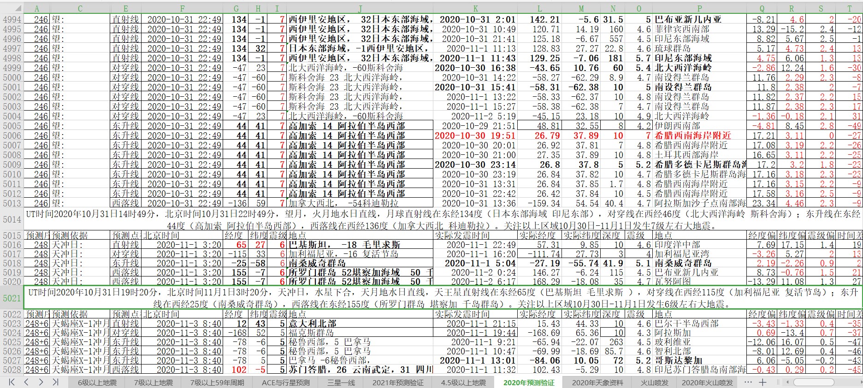
Task: Switch to the 6级以上地震 sheet tab
Action: tap(97, 382)
